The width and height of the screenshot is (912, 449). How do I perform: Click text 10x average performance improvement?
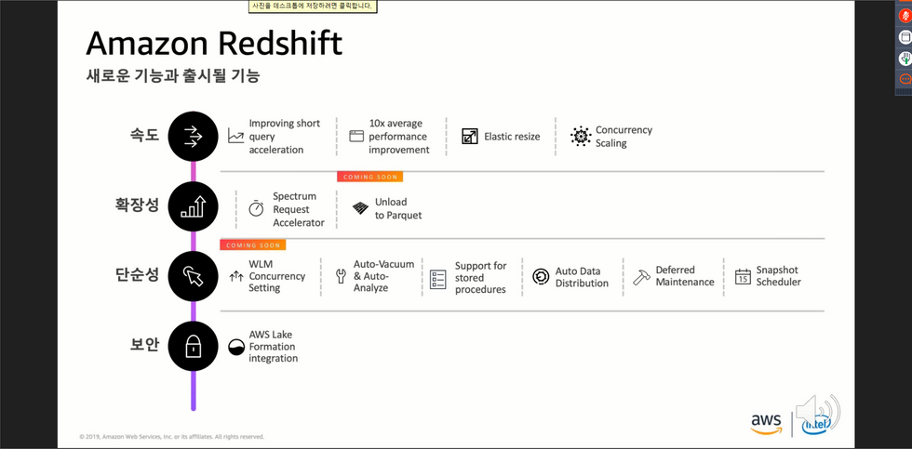coord(399,137)
